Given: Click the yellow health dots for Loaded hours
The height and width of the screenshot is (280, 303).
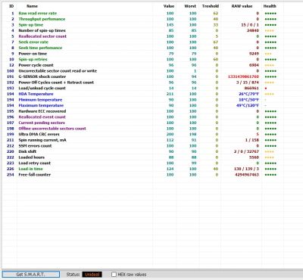Looking at the screenshot, I should pos(269,157).
